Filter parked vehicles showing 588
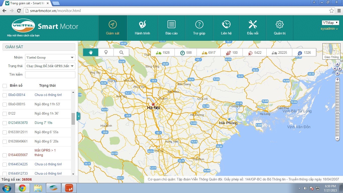This screenshot has width=343, height=193. [186, 53]
